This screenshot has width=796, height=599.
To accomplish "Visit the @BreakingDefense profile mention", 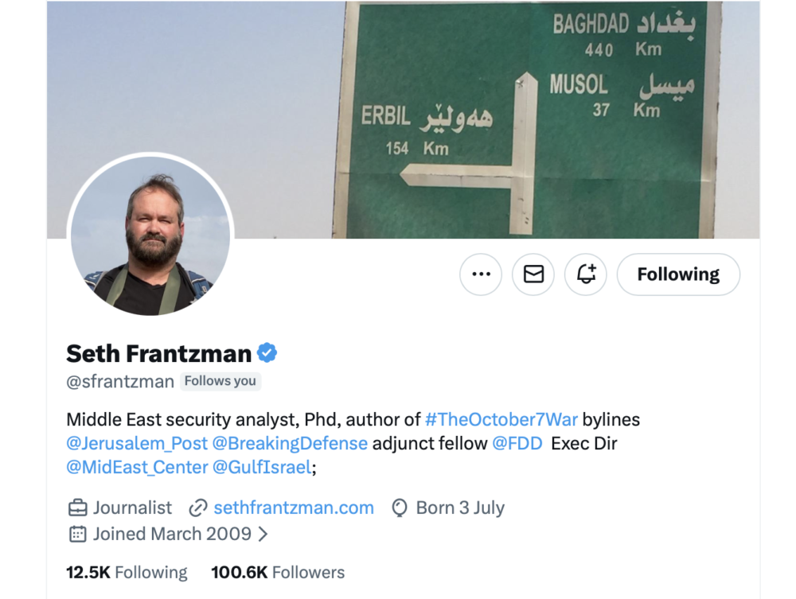I will 290,443.
